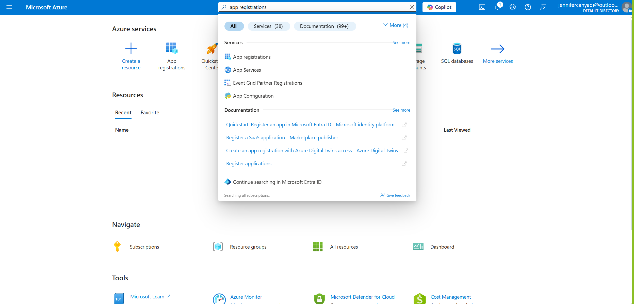
Task: Click Give feedback link
Action: [x=395, y=195]
